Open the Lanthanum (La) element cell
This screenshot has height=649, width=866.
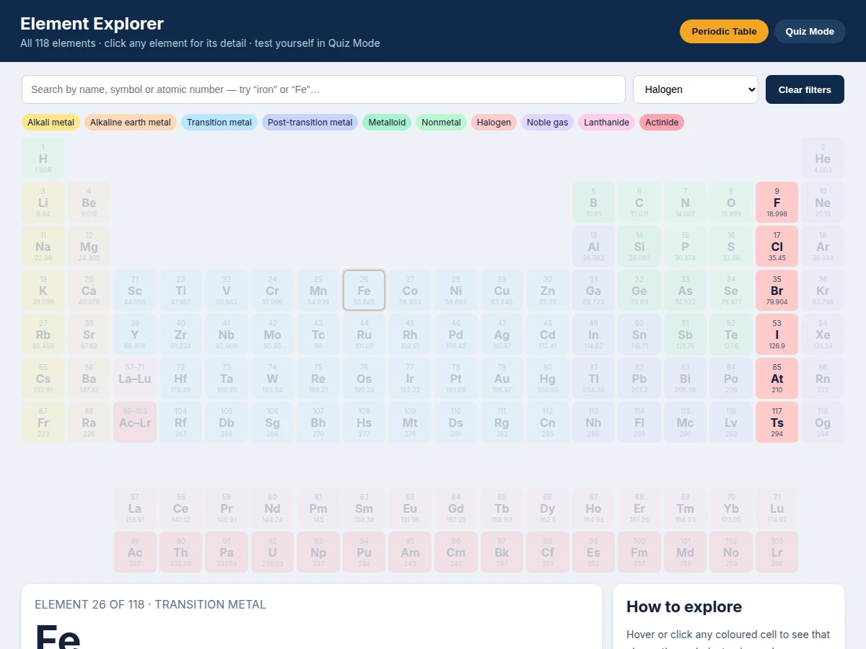tap(135, 508)
